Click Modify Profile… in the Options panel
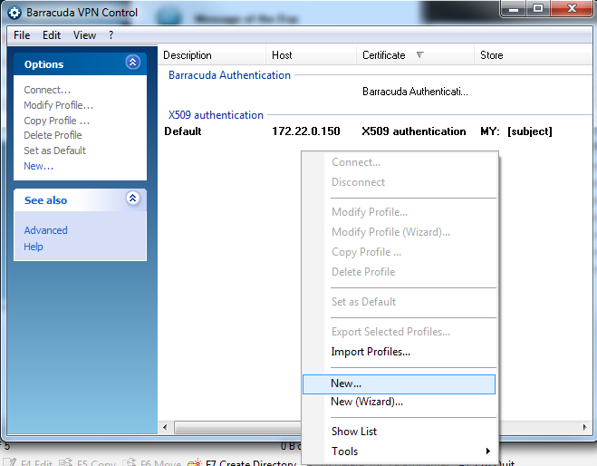Image resolution: width=597 pixels, height=466 pixels. (x=58, y=105)
